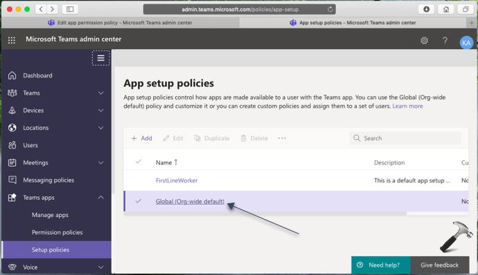
Task: Click the Meetings calendar icon
Action: click(x=12, y=162)
